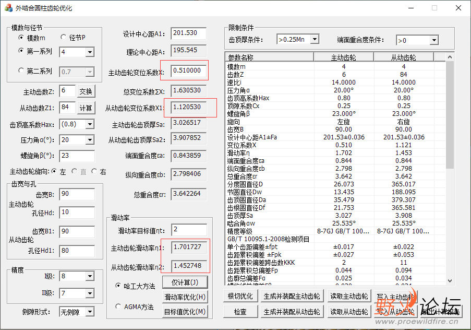Click the 滑动率优化(H) button

(x=185, y=297)
